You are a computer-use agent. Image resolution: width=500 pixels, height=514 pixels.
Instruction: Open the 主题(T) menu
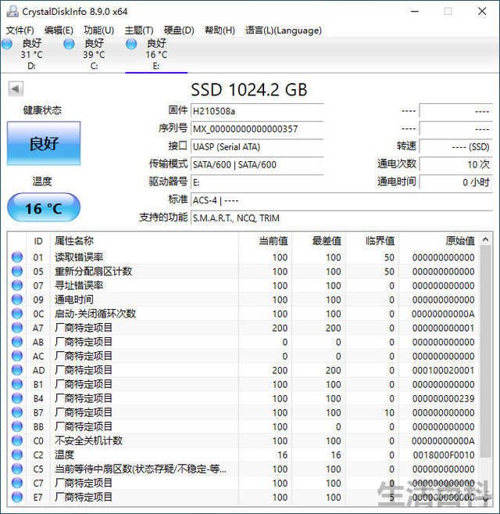point(139,31)
